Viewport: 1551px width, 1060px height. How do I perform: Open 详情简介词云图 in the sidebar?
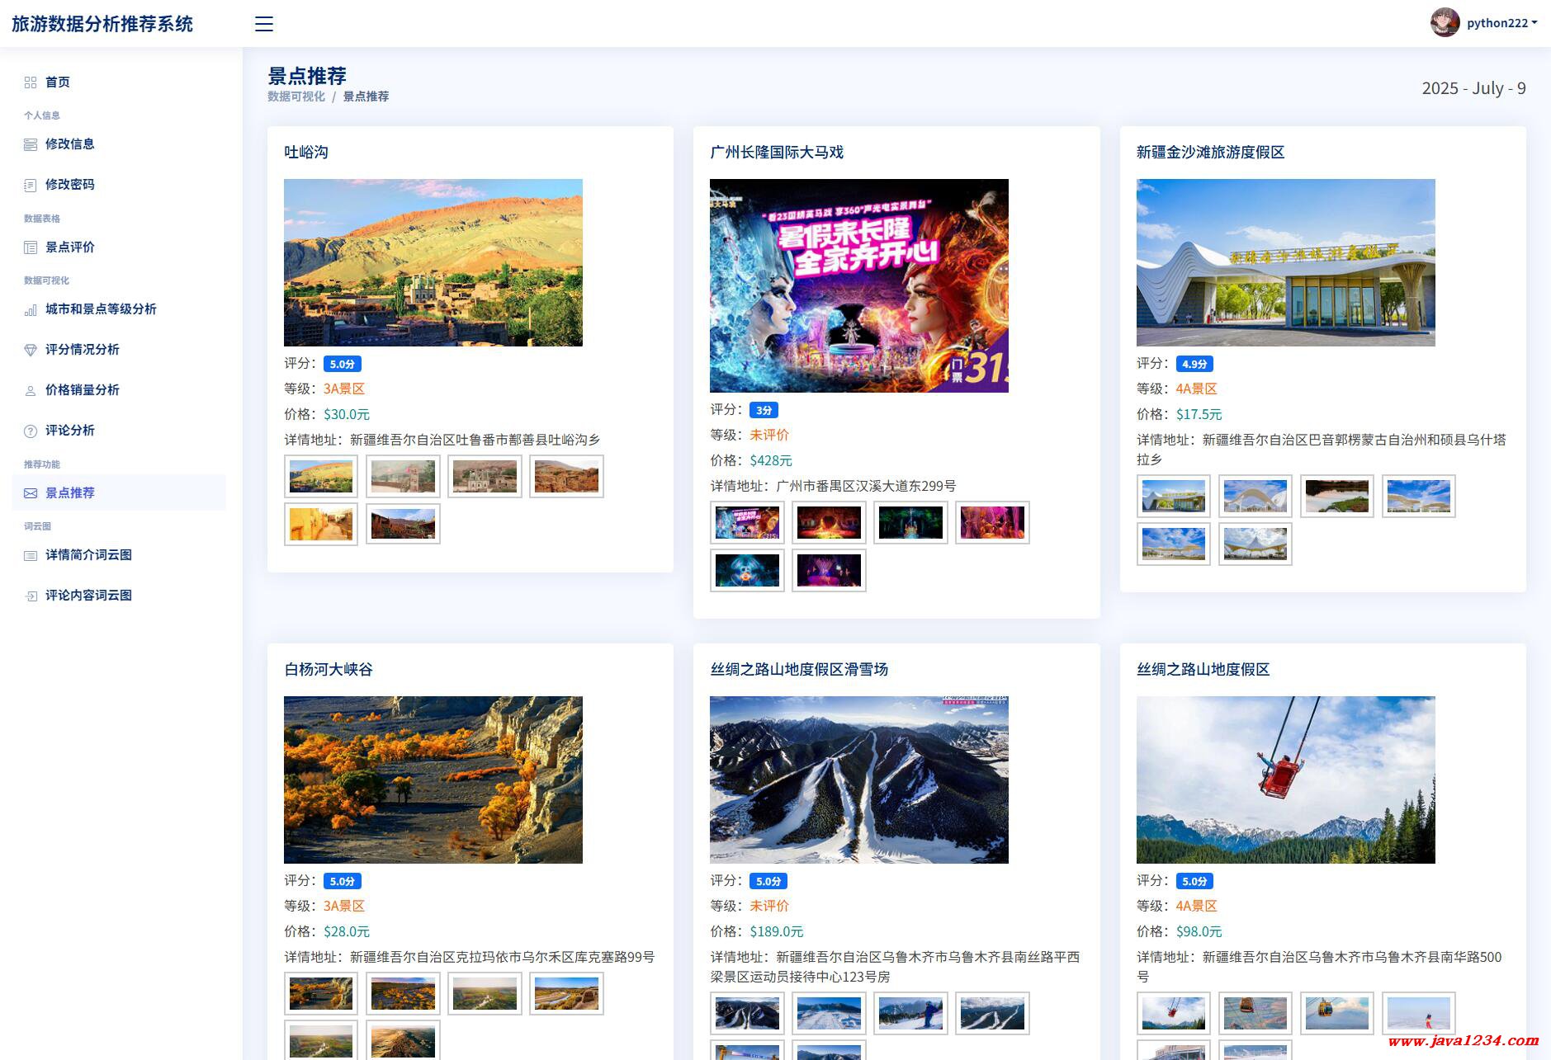point(88,555)
